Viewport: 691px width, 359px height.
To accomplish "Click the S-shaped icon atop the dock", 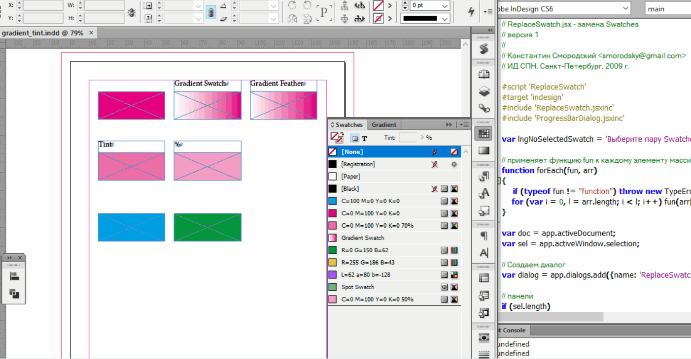I will click(484, 49).
